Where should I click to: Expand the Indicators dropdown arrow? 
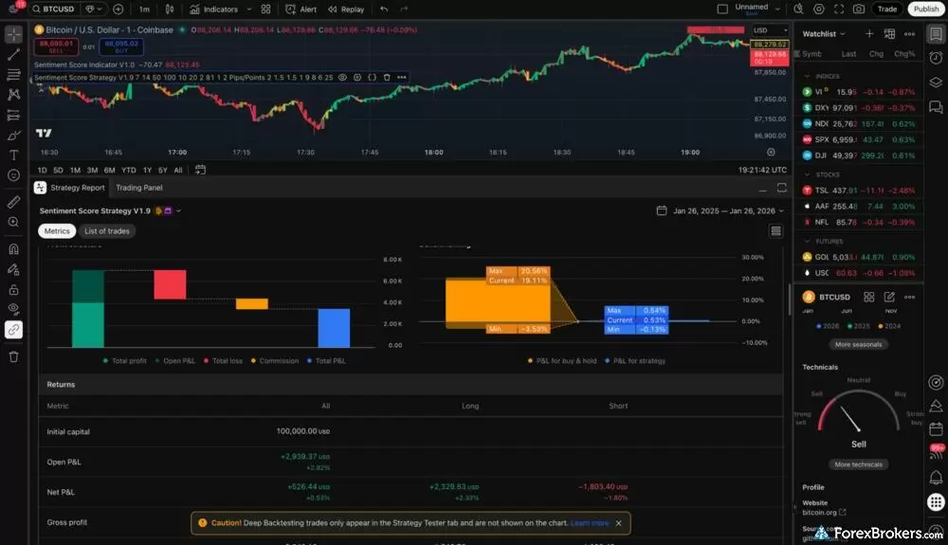point(249,9)
